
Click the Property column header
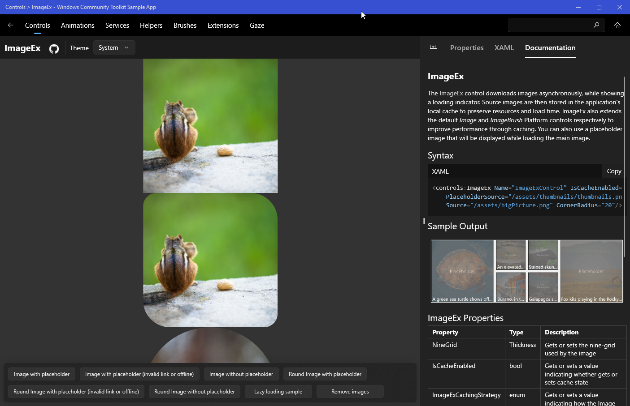pyautogui.click(x=466, y=332)
